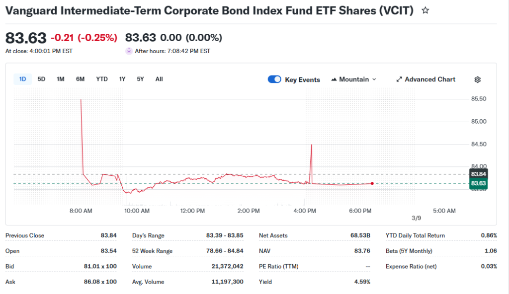Click the red endpoint dot on chart
The width and height of the screenshot is (509, 294).
pos(372,183)
